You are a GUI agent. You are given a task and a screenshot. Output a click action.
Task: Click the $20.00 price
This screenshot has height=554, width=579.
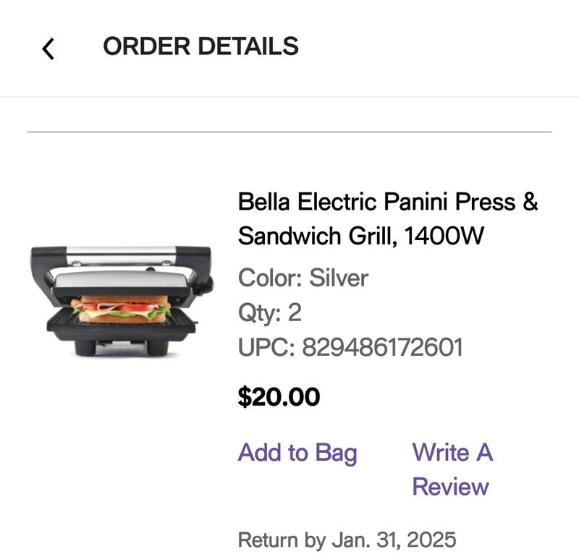click(x=279, y=396)
